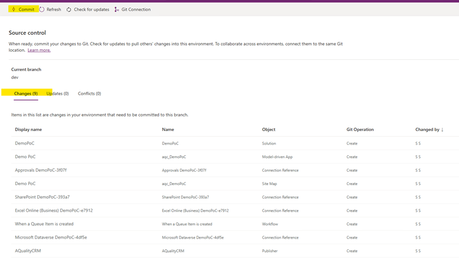This screenshot has height=261, width=459.
Task: Open the Learn more link
Action: (39, 51)
